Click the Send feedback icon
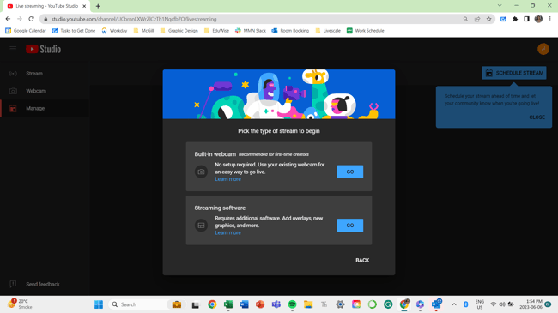The height and width of the screenshot is (313, 558). tap(13, 284)
